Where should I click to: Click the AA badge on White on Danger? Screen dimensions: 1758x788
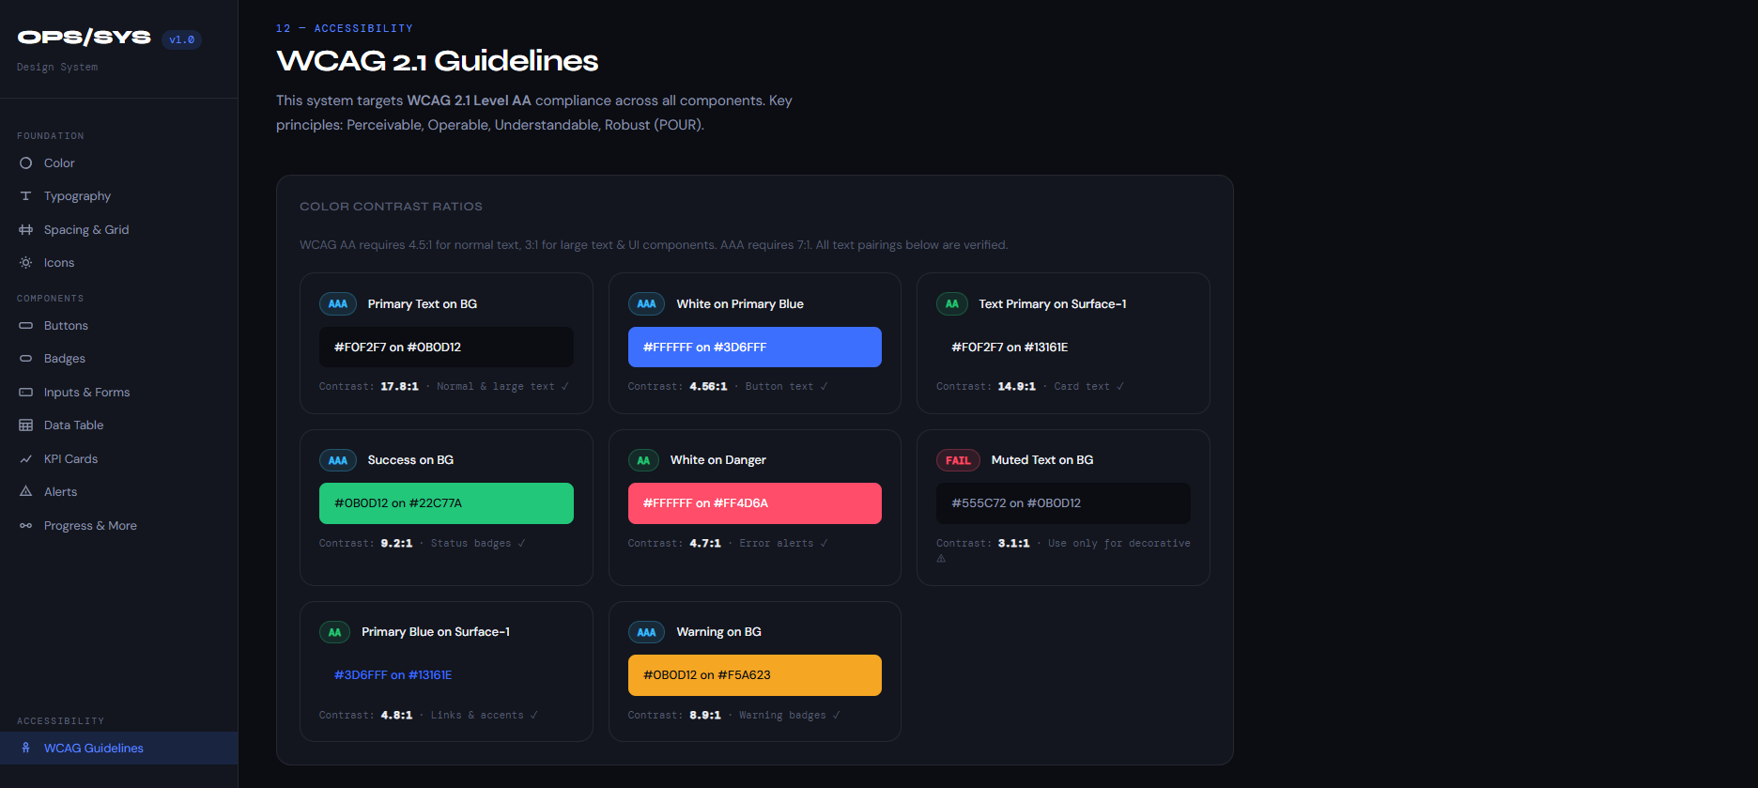[x=644, y=459]
